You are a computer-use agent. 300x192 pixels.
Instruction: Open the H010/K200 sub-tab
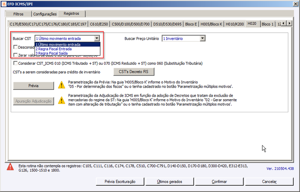[235, 24]
